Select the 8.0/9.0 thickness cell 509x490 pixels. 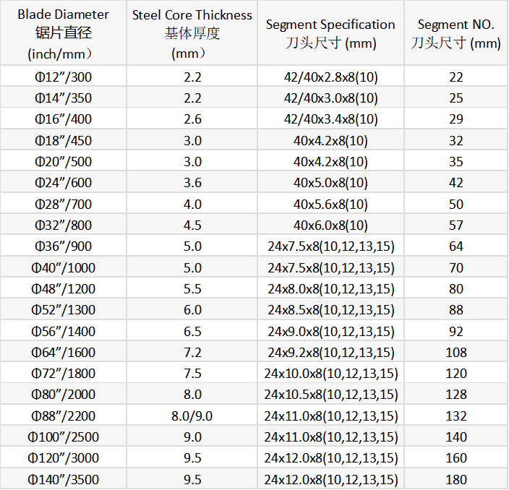pos(192,416)
